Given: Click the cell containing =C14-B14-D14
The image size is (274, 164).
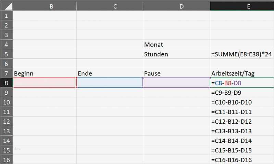Looking at the screenshot, I should (x=242, y=140).
